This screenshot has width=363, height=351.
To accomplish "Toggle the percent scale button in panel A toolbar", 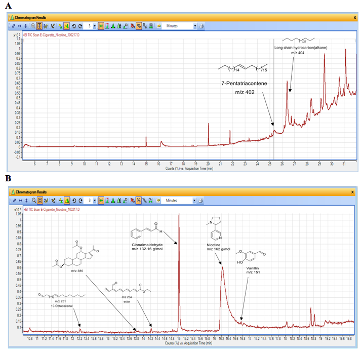I will 139,26.
